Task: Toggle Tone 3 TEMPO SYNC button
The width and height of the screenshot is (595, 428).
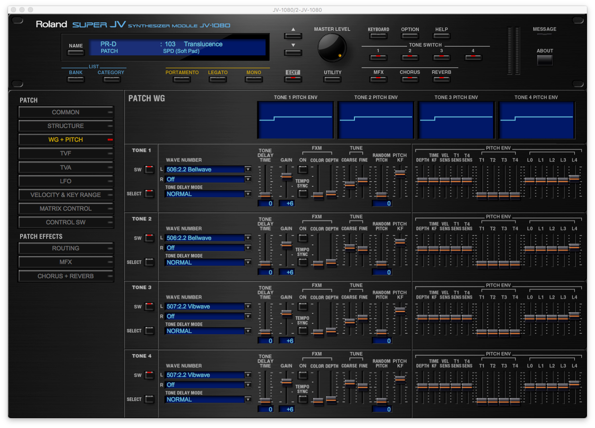Action: pos(302,331)
